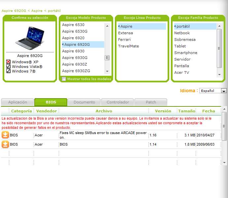
Task: Open the Documento tab
Action: 84,102
